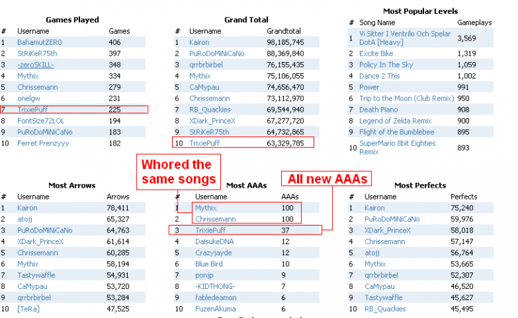Click the Excite Bike song link
The height and width of the screenshot is (318, 518).
click(376, 53)
